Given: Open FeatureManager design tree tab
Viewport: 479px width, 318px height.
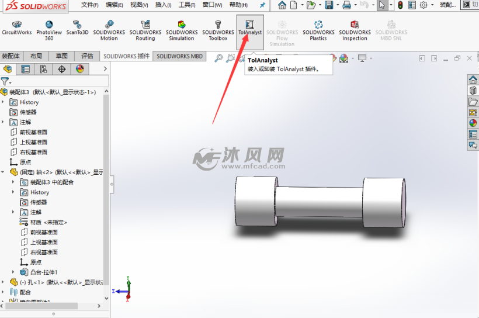Looking at the screenshot, I should [8, 69].
